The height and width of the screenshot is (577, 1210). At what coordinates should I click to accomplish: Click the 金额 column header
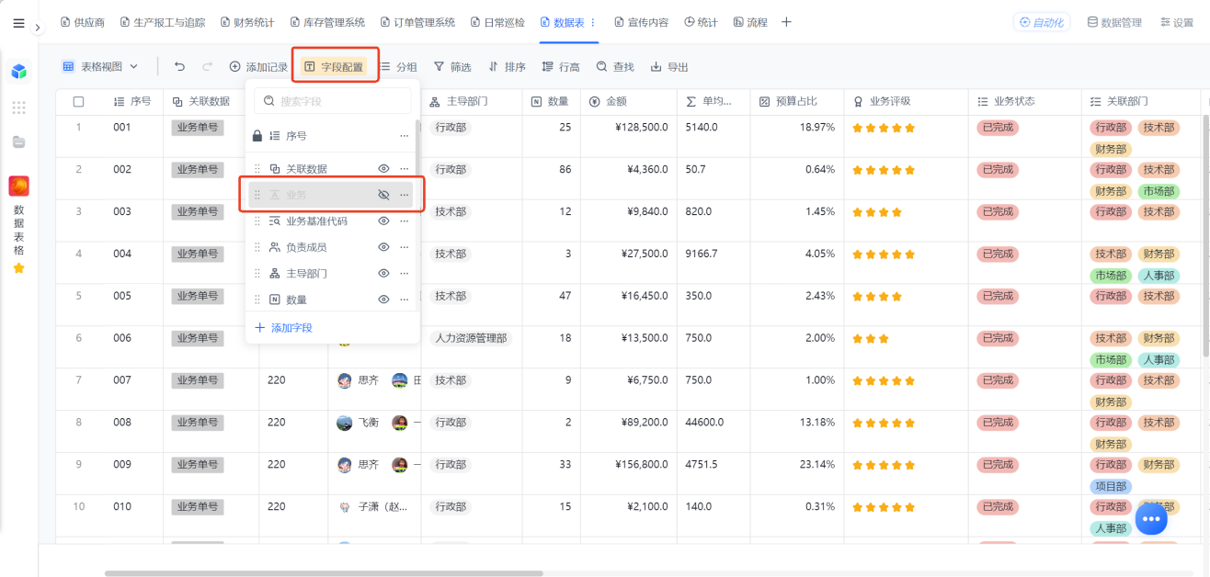(628, 101)
